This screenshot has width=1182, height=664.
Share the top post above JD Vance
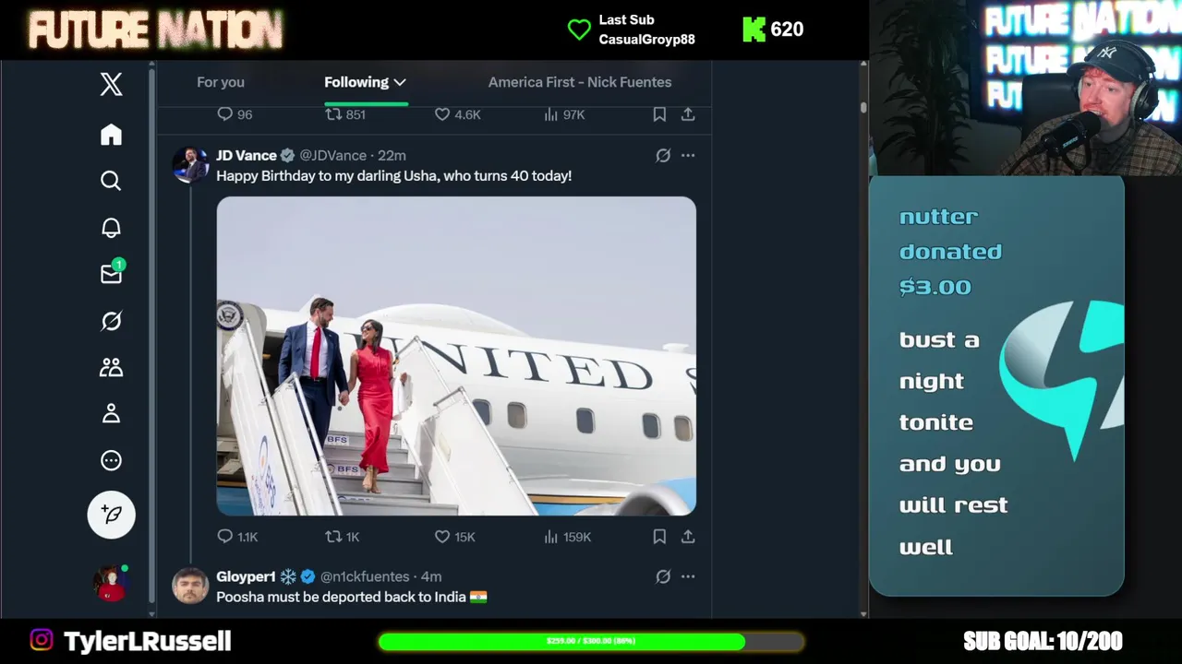click(x=688, y=114)
